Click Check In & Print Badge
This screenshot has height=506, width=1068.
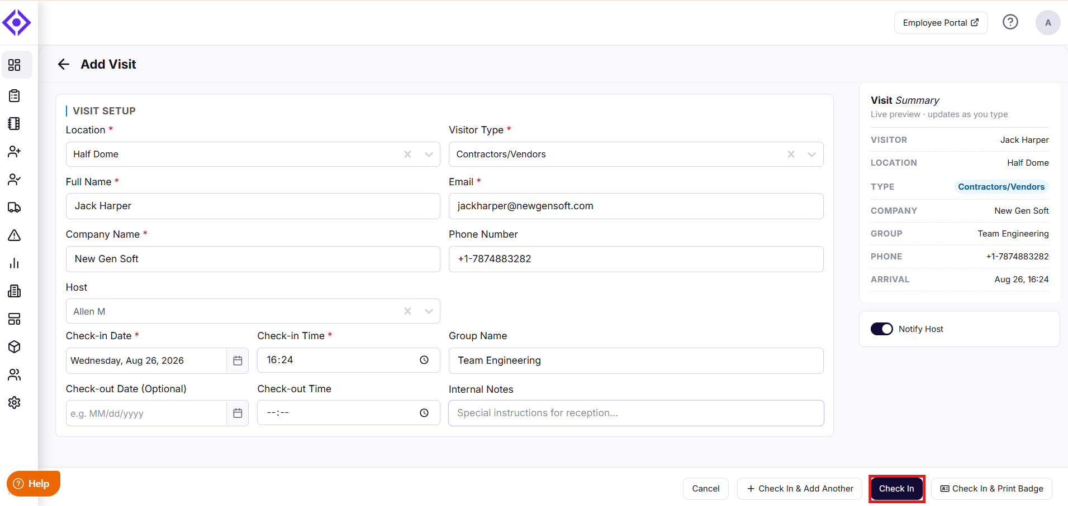tap(991, 489)
